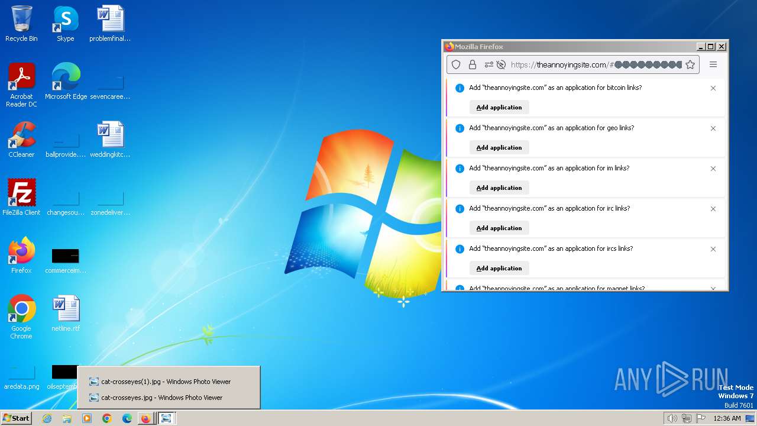Launch Microsoft Edge from the taskbar

[127, 418]
